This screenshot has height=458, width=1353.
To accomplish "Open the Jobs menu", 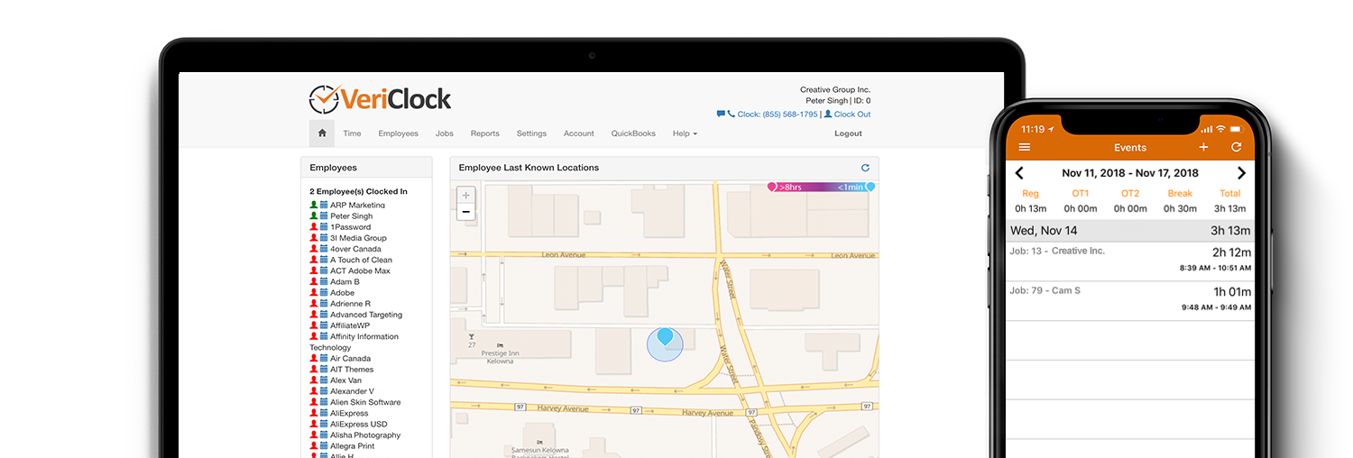I will 444,133.
